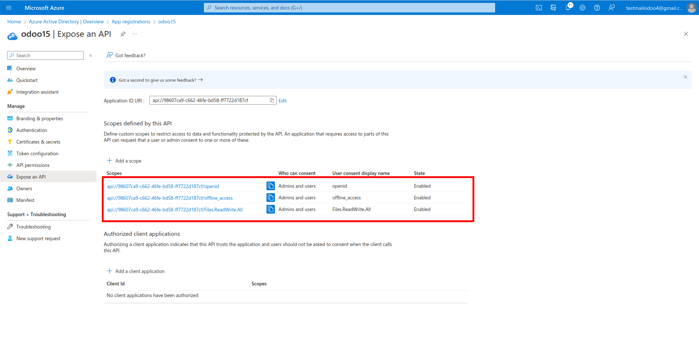Click 'No client applications have been authorized' text
The width and height of the screenshot is (699, 359).
[153, 295]
